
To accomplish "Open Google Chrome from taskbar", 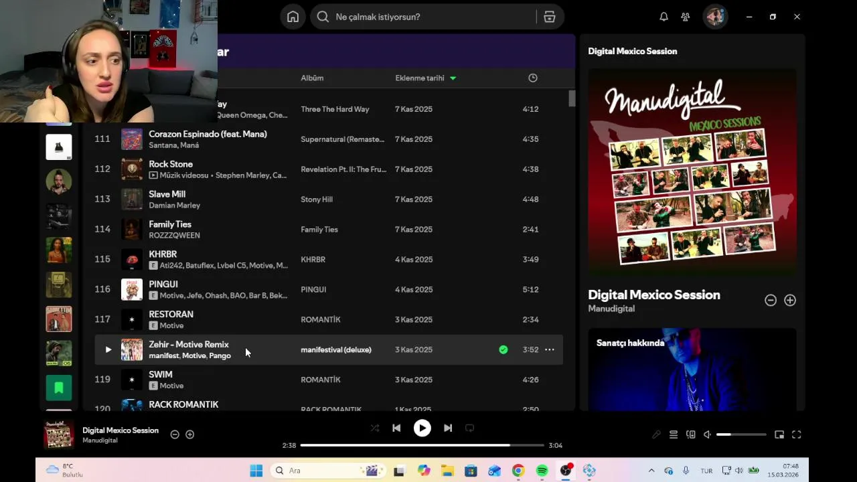I will click(x=518, y=471).
